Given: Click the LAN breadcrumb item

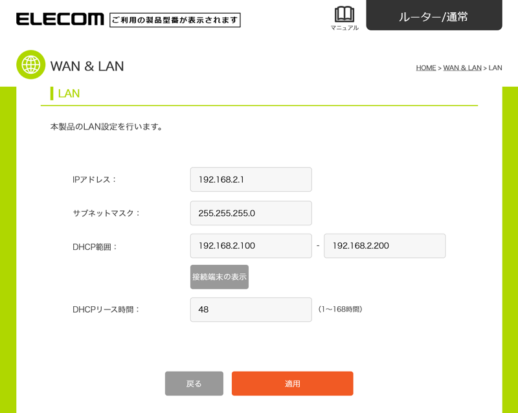Looking at the screenshot, I should point(495,68).
